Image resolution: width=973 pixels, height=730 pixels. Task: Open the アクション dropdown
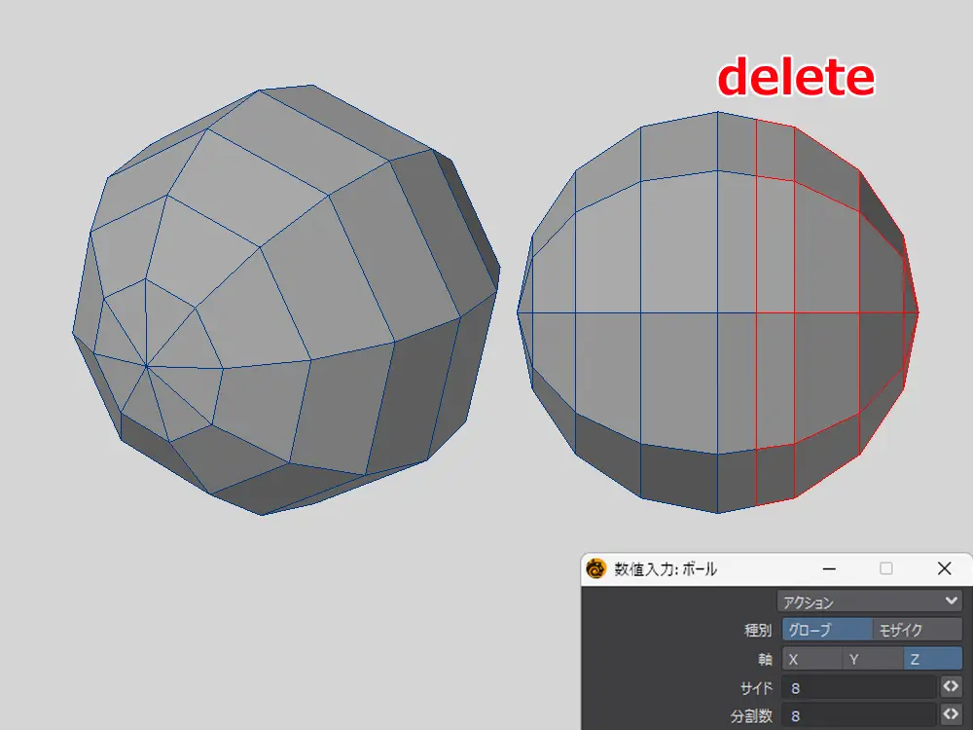click(870, 602)
